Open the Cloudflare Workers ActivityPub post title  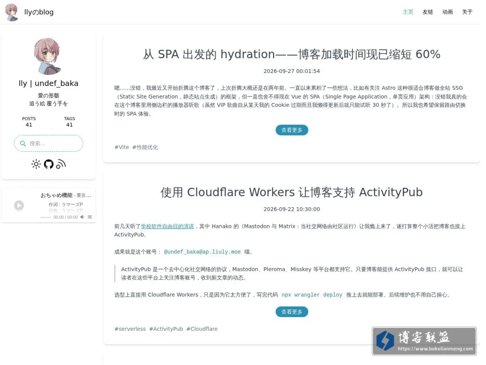(x=292, y=192)
